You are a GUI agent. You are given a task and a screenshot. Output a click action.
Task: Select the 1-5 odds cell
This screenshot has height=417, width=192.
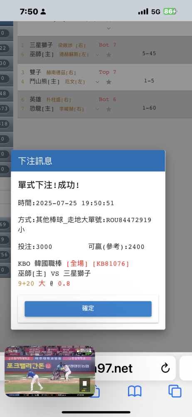(x=149, y=80)
